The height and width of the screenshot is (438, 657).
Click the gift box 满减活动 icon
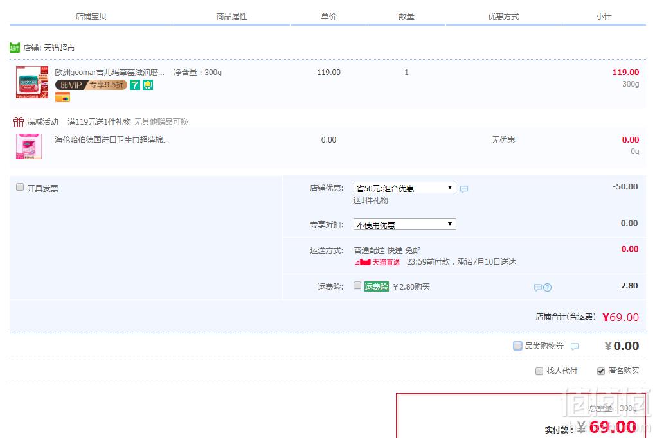point(19,122)
